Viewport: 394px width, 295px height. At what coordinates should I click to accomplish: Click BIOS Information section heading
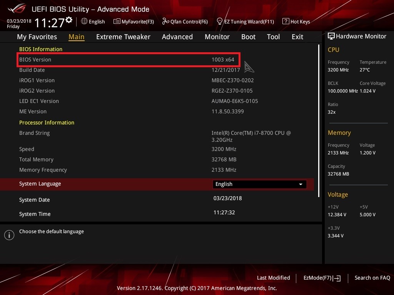pos(41,49)
